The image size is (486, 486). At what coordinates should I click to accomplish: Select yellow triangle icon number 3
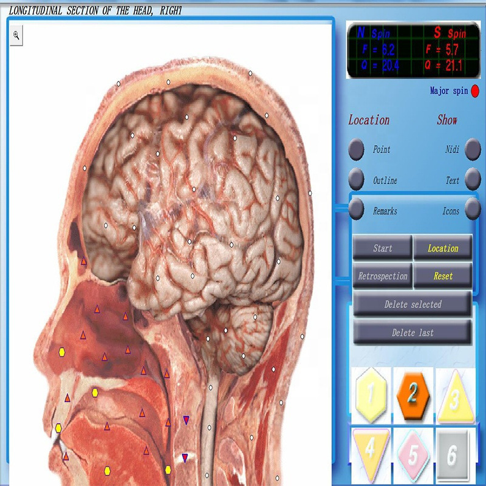[x=455, y=397]
